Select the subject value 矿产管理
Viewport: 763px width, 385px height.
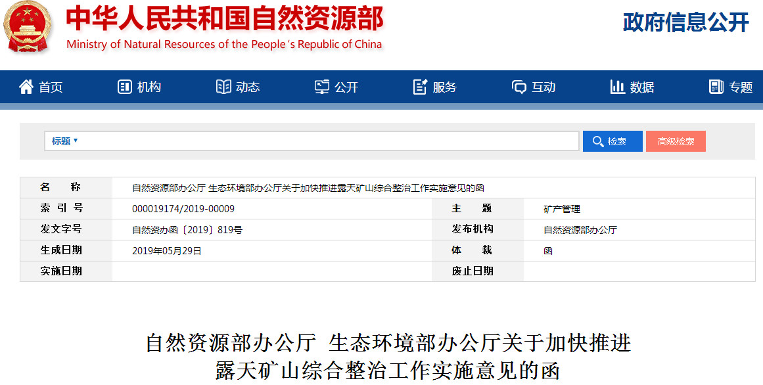click(x=562, y=210)
